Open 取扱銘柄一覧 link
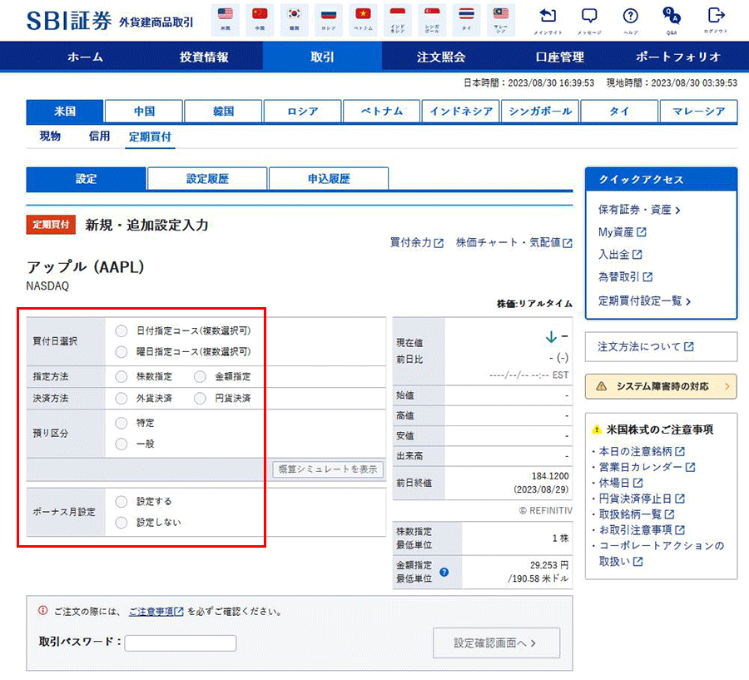The width and height of the screenshot is (749, 680). pyautogui.click(x=637, y=514)
